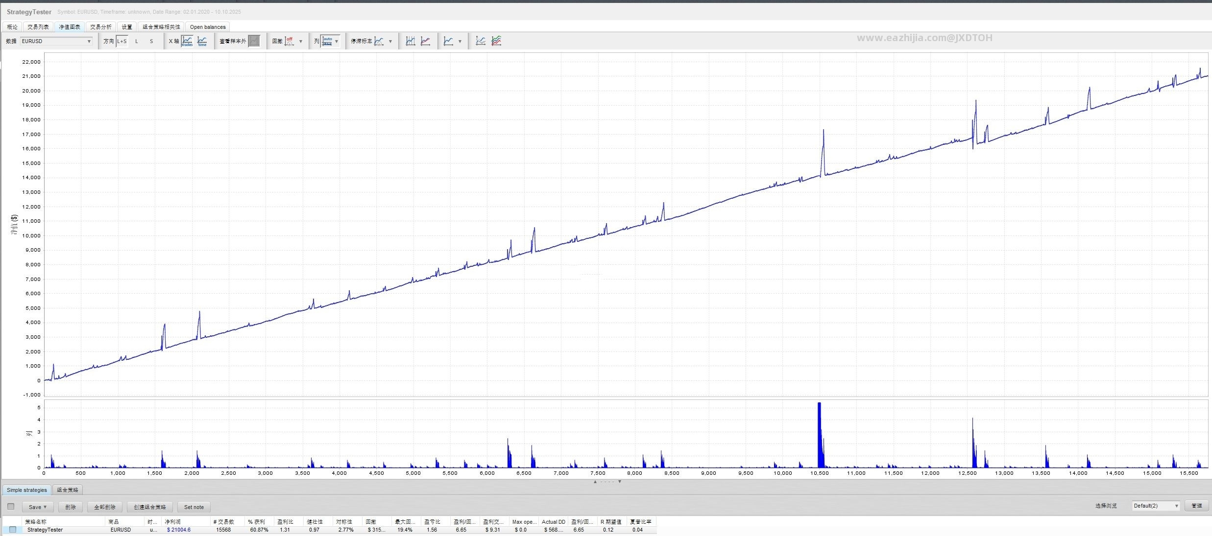This screenshot has width=1212, height=536.
Task: Switch to the 净值图表 equity chart tab
Action: click(x=70, y=27)
